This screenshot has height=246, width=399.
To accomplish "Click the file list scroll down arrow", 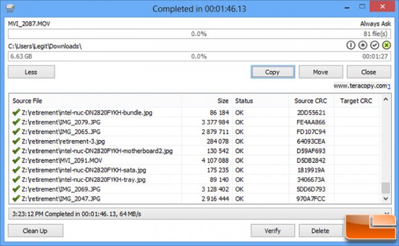I will tap(386, 198).
